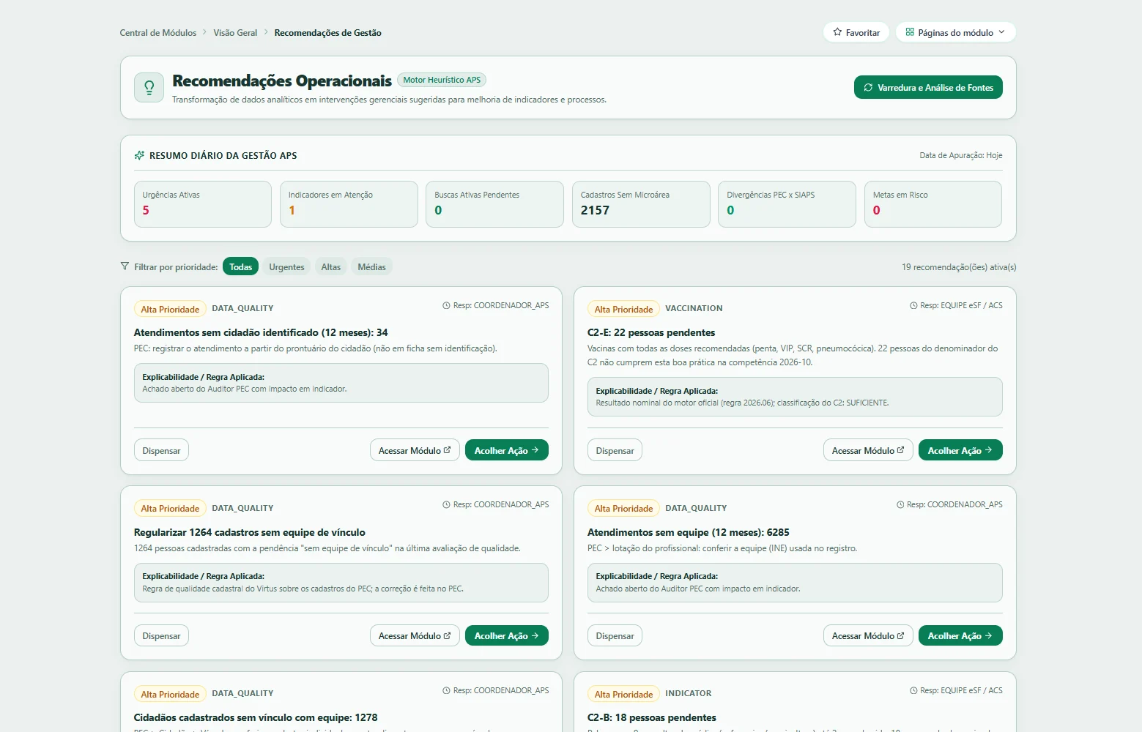
Task: Click the clock icon in C2-B card
Action: [x=913, y=690]
